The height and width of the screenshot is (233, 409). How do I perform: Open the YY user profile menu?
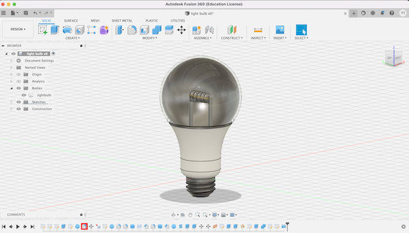403,13
